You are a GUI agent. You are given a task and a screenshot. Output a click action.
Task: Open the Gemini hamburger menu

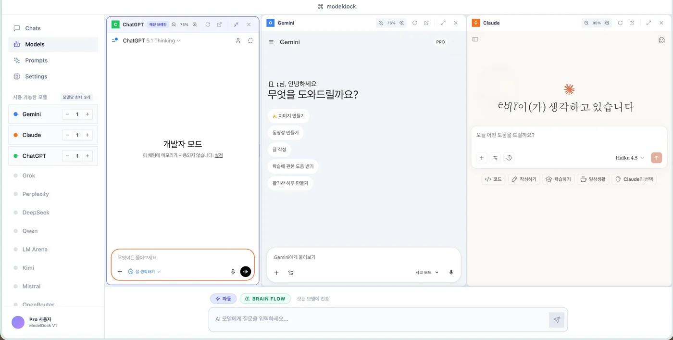click(x=271, y=42)
